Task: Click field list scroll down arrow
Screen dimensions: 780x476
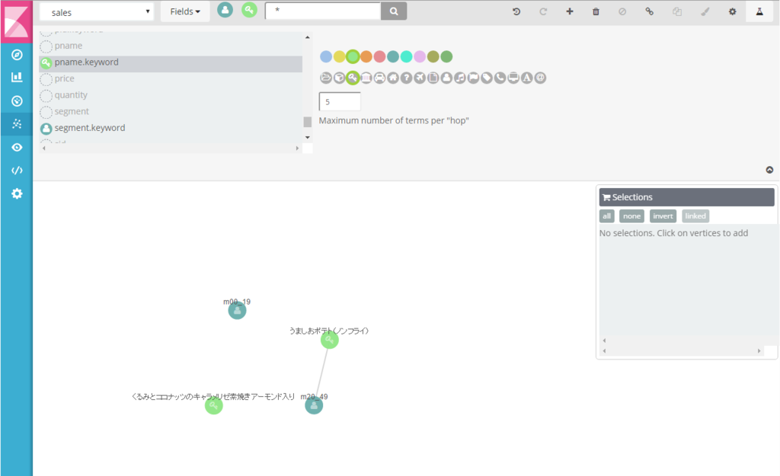Action: (x=308, y=137)
